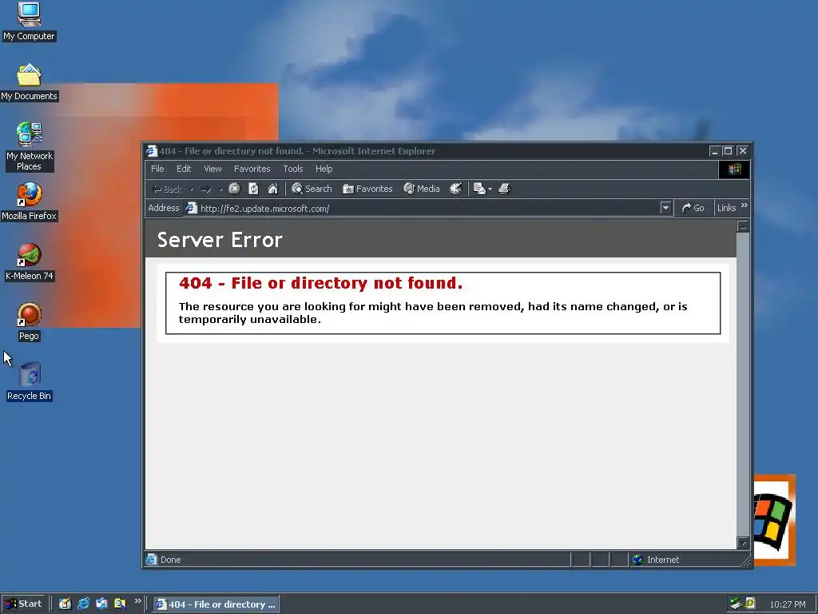Screen dimensions: 818x614
Task: Click the Mail toolbar icon
Action: click(x=479, y=189)
